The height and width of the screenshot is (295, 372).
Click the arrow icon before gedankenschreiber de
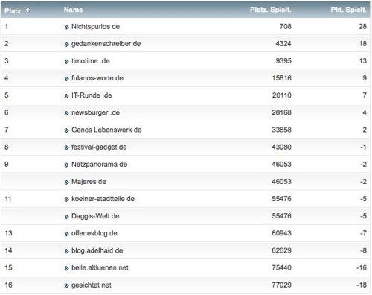click(x=66, y=45)
